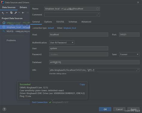Click into the Password field
The height and width of the screenshot is (113, 142).
click(78, 54)
